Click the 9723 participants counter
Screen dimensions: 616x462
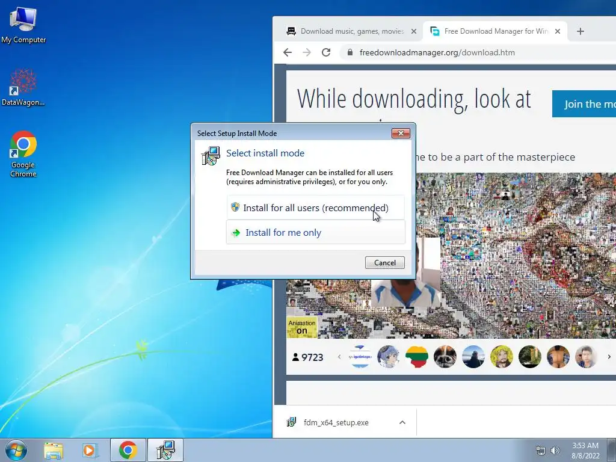[x=307, y=357]
